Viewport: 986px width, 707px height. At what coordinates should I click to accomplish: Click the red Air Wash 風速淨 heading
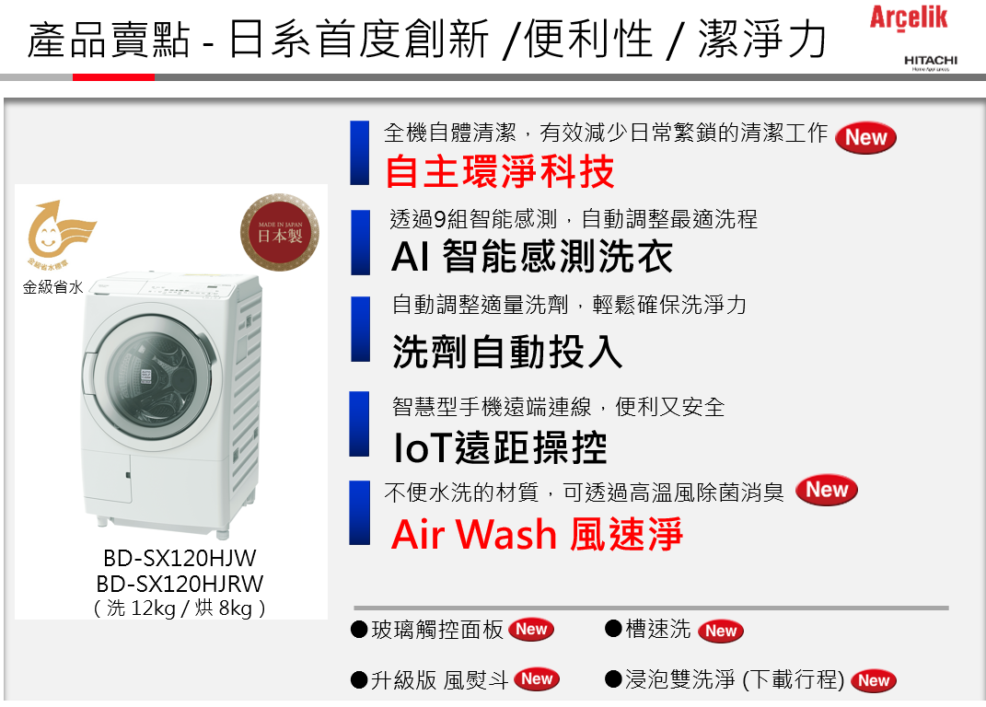tap(537, 534)
